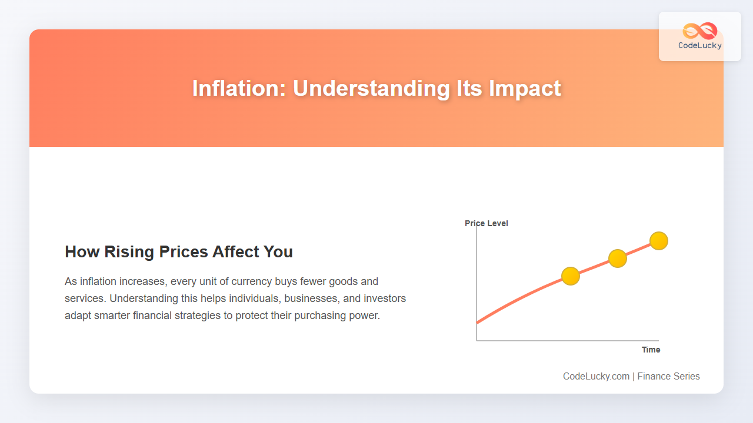
Task: Open the CodeLucky.com footer link
Action: (596, 376)
